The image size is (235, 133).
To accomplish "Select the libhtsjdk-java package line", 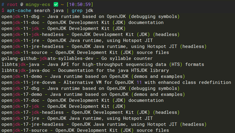I will click(103, 64).
